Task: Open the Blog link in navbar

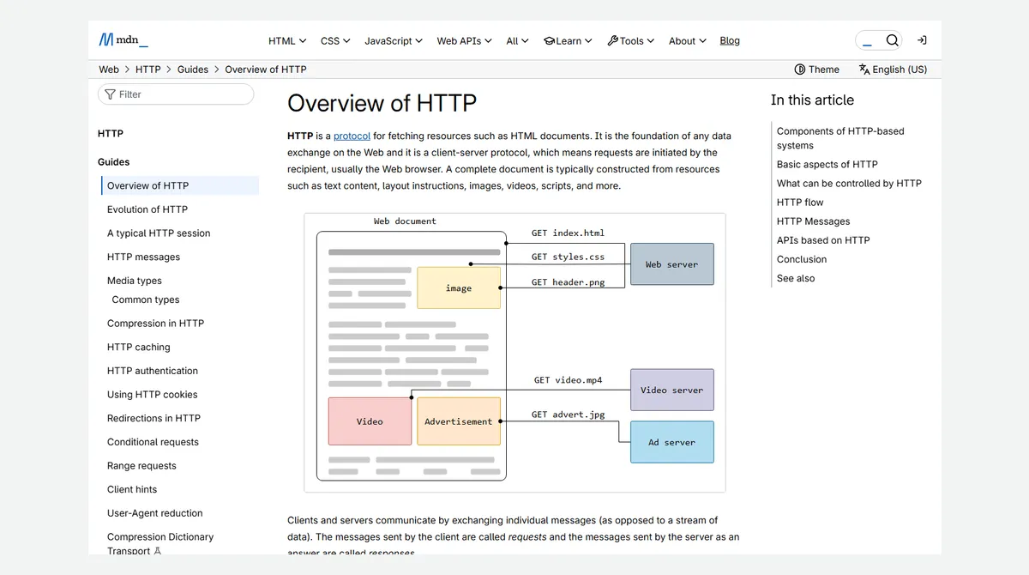Action: (730, 40)
